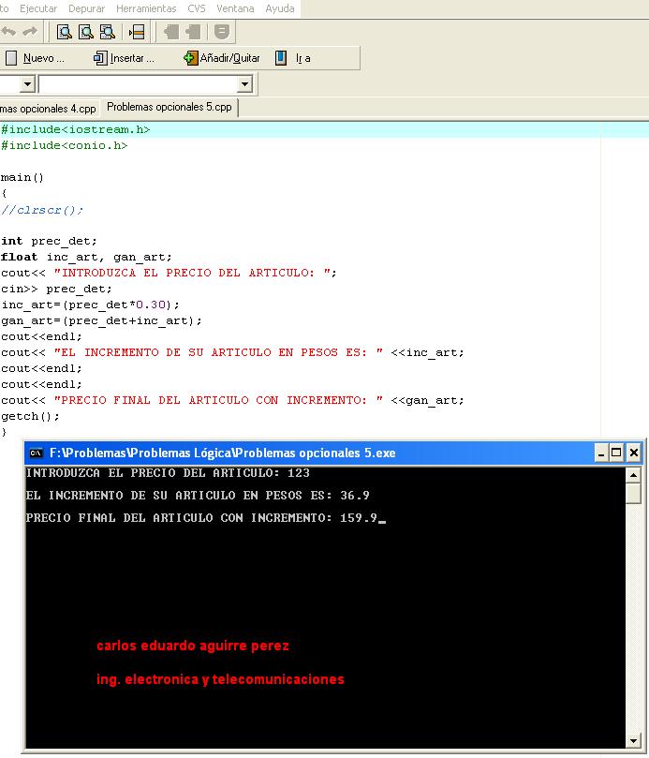Screen dimensions: 649x758
Task: Switch to the opcionales 4.cpp tab
Action: (49, 109)
